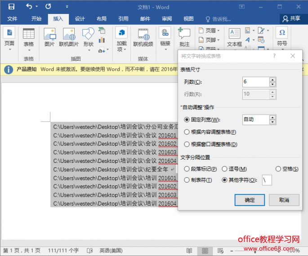This screenshot has width=308, height=256.
Task: Click the zoom out minus button
Action: click(232, 251)
